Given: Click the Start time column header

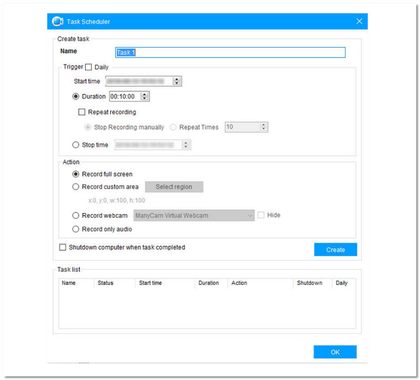Looking at the screenshot, I should click(150, 283).
